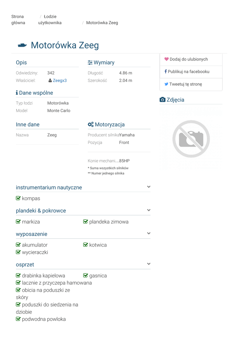Click the Twitter bird icon
Viewport: 239px width, 339px height.
pyautogui.click(x=166, y=84)
